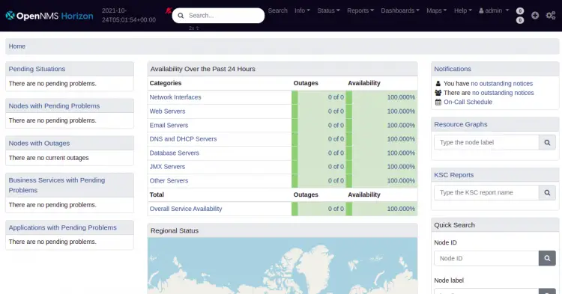The image size is (562, 294).
Task: Click the Quick Search panel heading
Action: [455, 225]
